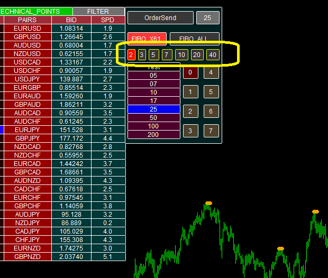Image resolution: width=328 pixels, height=278 pixels.
Task: Pick the 10 multiplier button
Action: click(181, 55)
